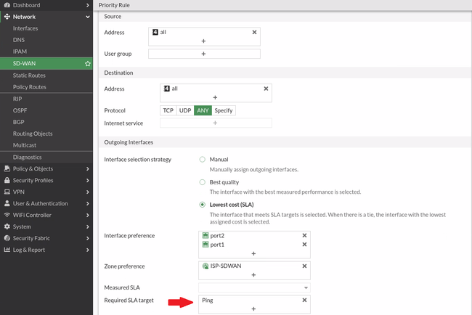This screenshot has height=315, width=472.
Task: Choose Specify protocol option
Action: 224,110
